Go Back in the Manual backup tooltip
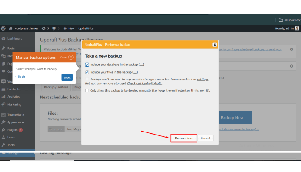 20,77
